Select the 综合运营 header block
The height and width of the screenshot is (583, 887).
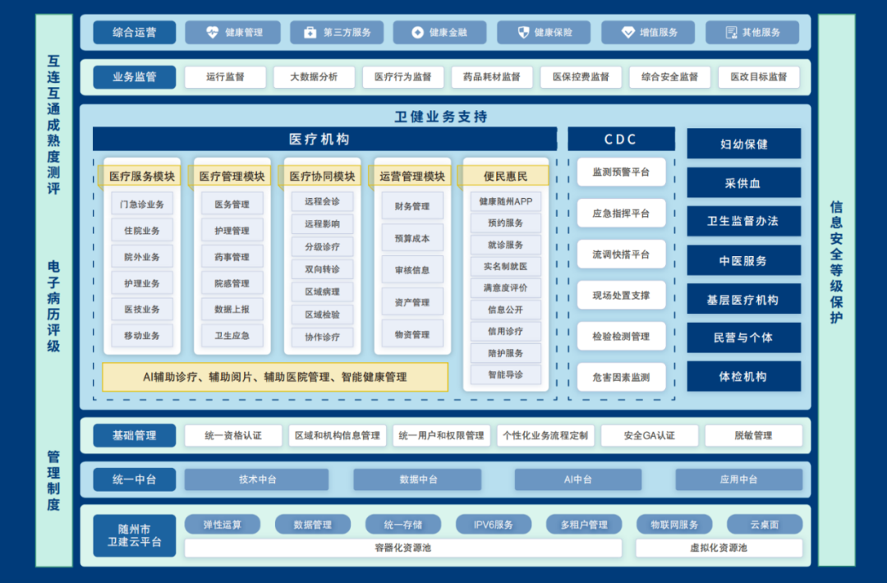point(135,32)
